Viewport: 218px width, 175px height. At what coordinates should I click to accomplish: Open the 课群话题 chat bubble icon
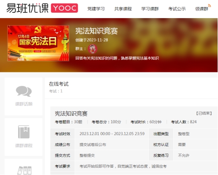coord(24,91)
